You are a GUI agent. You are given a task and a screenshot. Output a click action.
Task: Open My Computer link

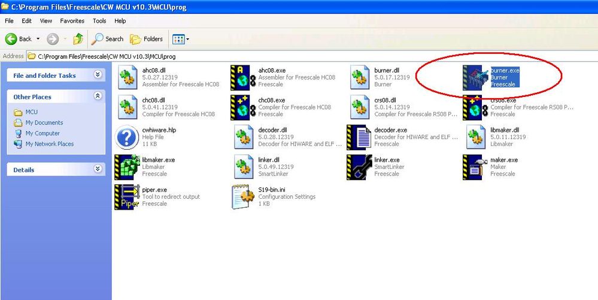[43, 133]
